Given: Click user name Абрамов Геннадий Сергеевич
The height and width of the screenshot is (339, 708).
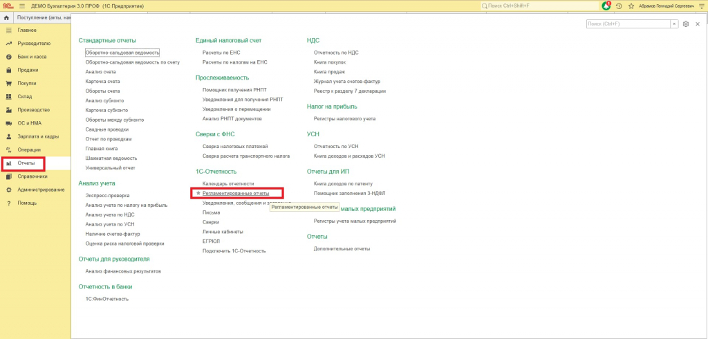Looking at the screenshot, I should (667, 6).
